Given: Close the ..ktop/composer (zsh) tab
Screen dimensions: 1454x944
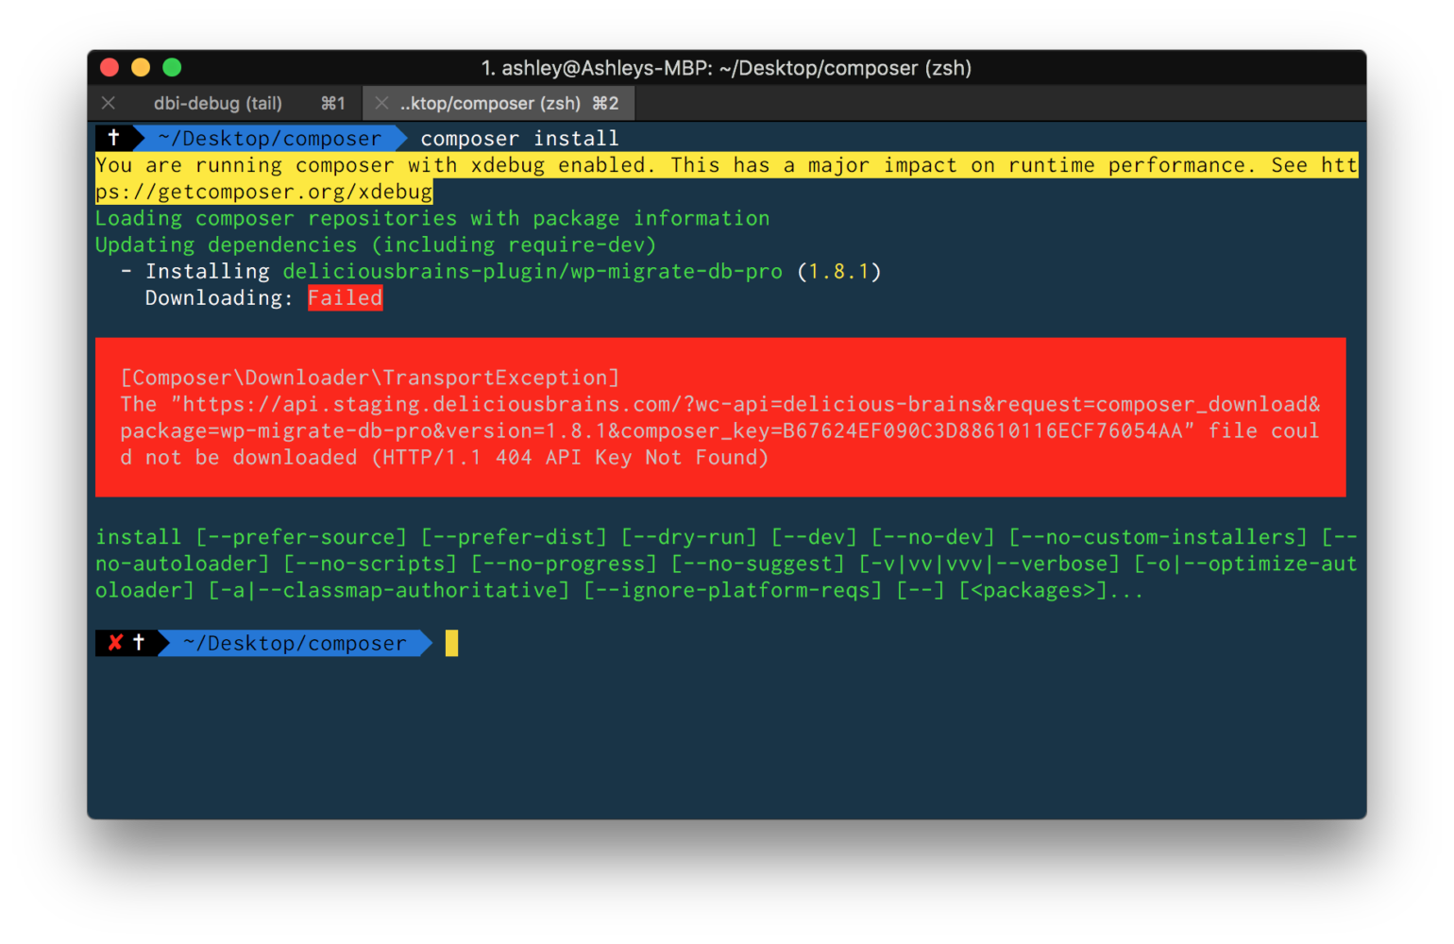Looking at the screenshot, I should click(381, 103).
